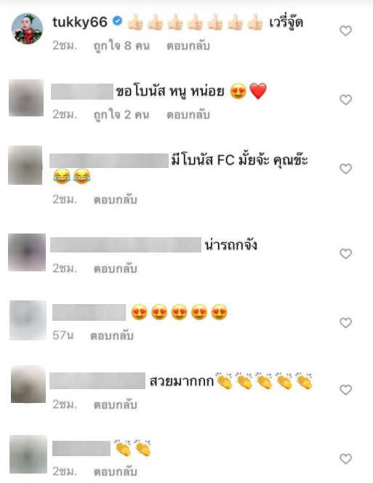This screenshot has height=483, width=373.
Task: Tap heart next to ขอโบนัส หนู หน่อย comment
Action: 345,100
